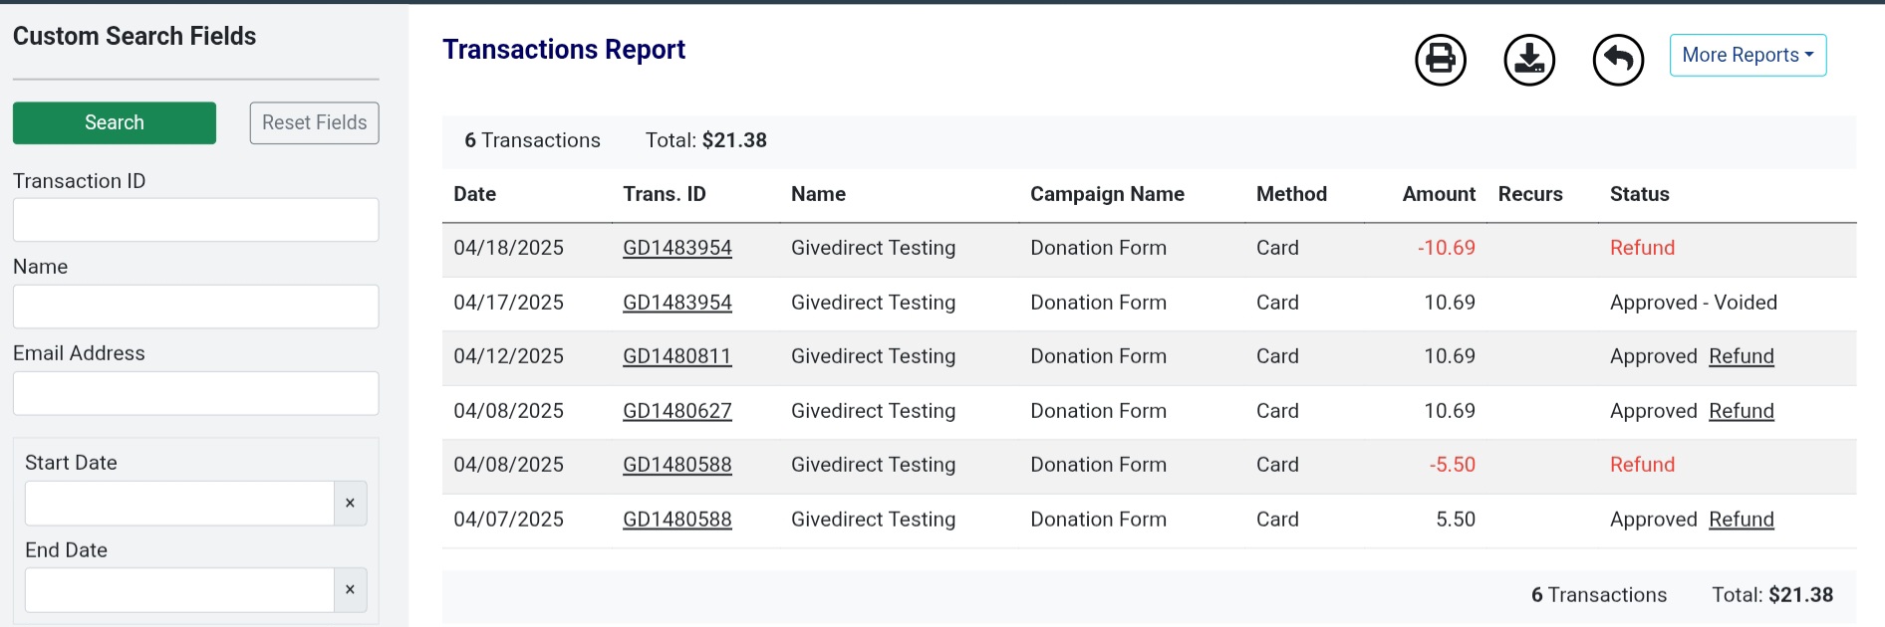Open the End Date picker field

[179, 590]
